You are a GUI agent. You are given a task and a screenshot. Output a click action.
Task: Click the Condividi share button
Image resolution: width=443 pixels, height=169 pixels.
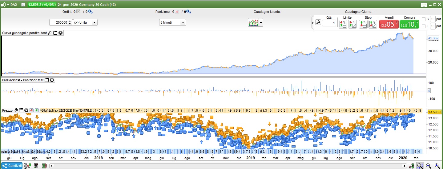tap(12, 166)
